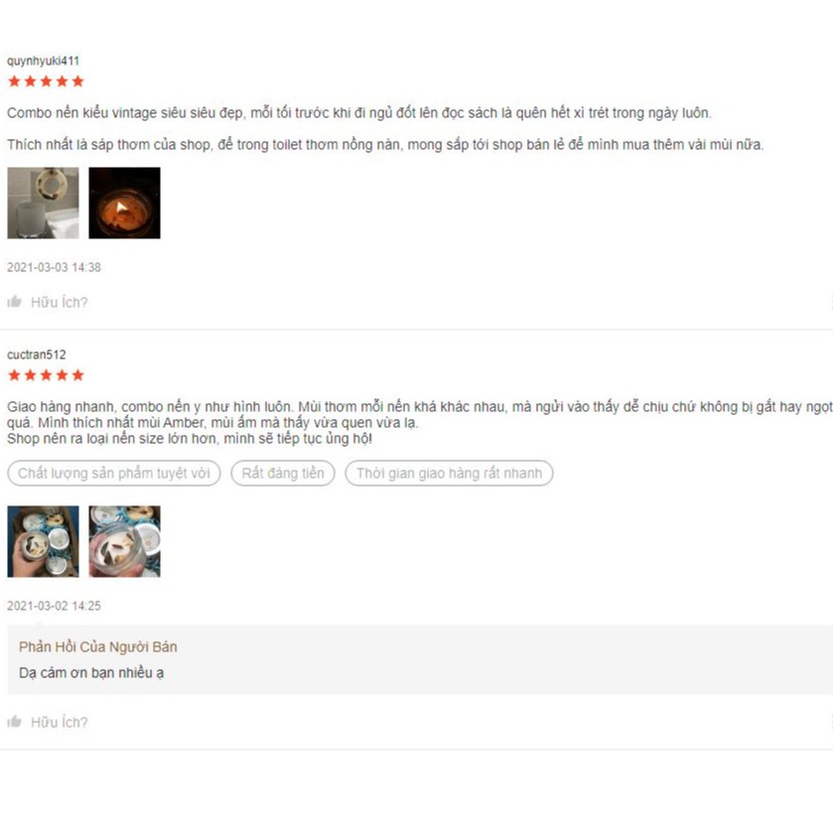
Task: Open cuctran512's first candle box photo
Action: pos(43,541)
